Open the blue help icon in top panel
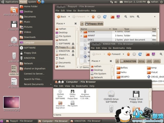164x123 pixels. click(43, 2)
